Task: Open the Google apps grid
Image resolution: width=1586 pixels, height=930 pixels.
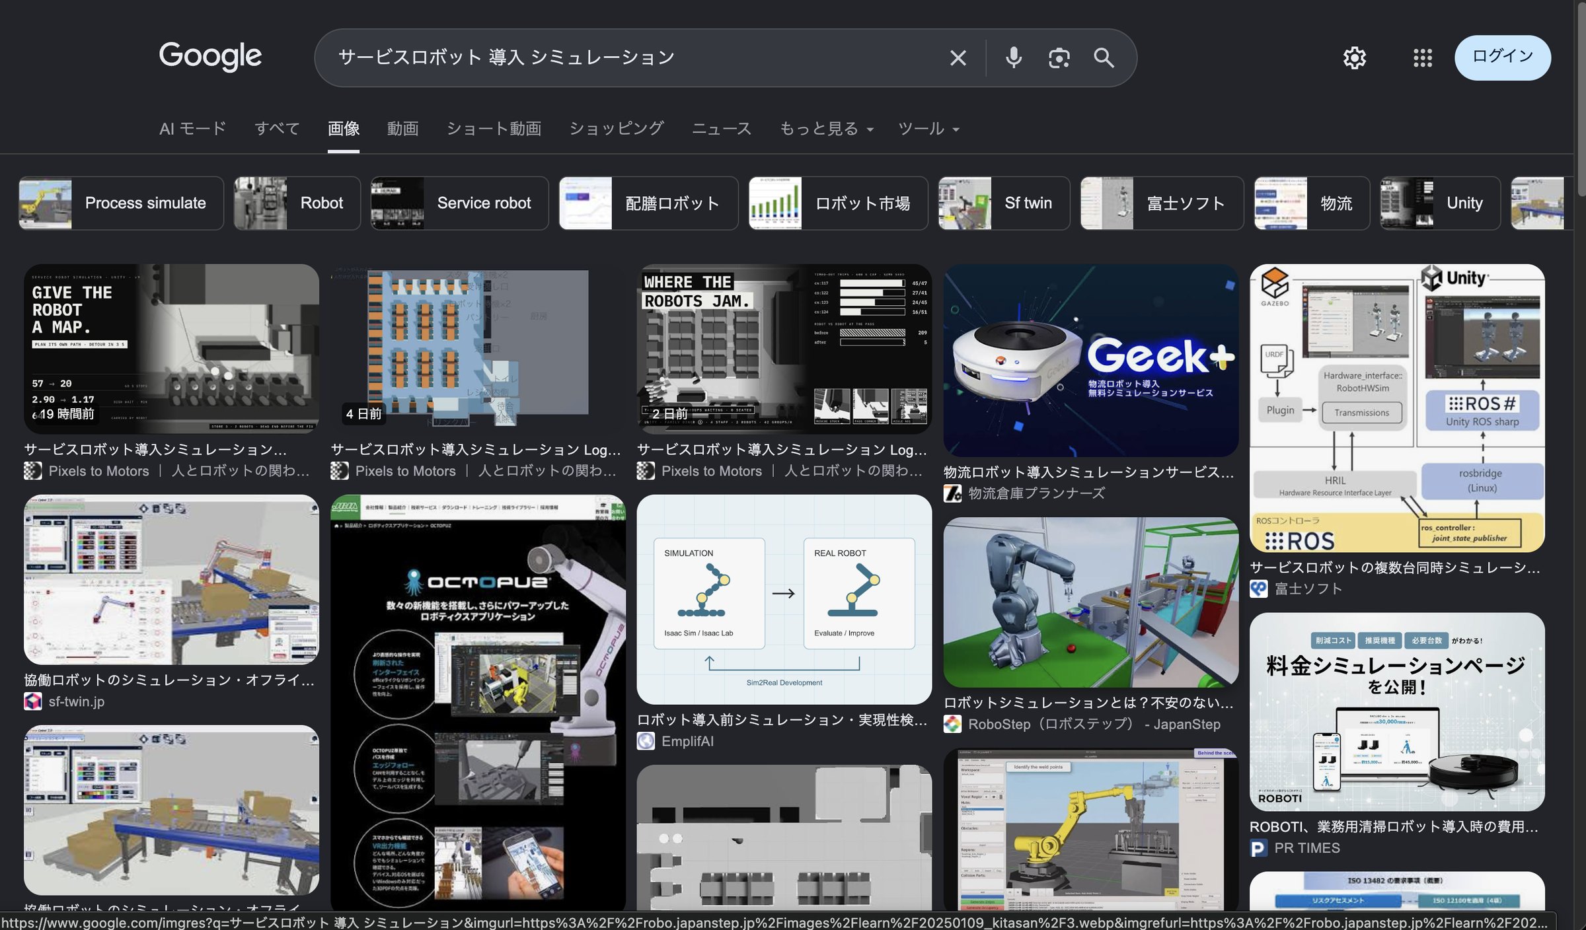Action: (1423, 58)
